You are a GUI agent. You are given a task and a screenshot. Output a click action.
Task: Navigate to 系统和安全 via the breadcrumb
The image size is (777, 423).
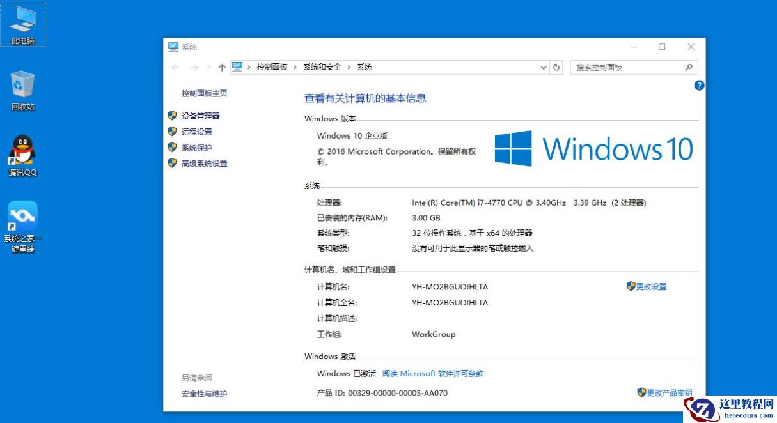[x=323, y=67]
